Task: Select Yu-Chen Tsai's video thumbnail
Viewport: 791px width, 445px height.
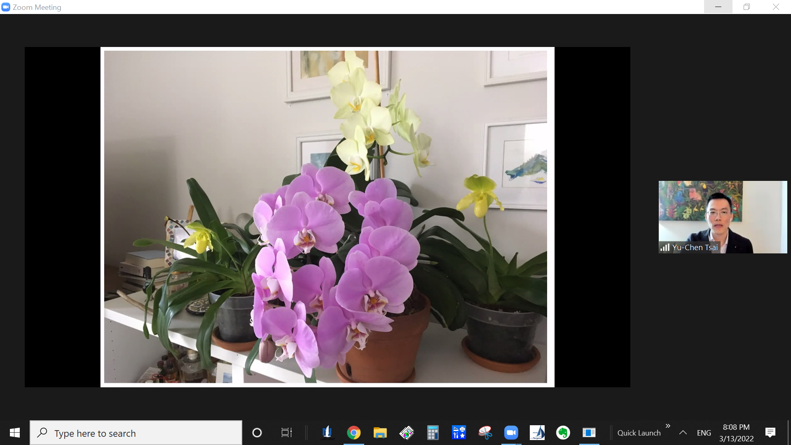Action: coord(723,217)
